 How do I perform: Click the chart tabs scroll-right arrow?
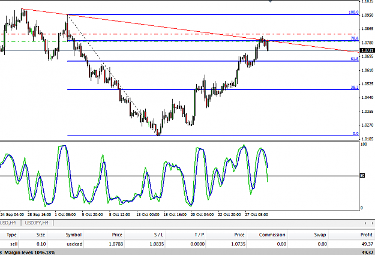click(373, 223)
